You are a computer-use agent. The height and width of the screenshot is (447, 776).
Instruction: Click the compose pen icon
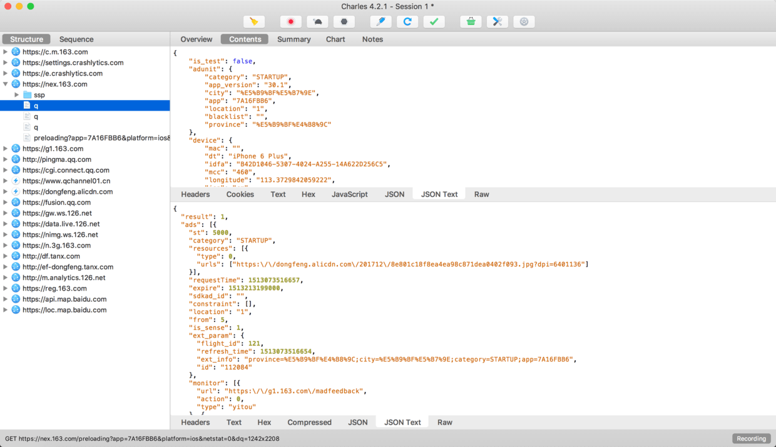coord(380,22)
